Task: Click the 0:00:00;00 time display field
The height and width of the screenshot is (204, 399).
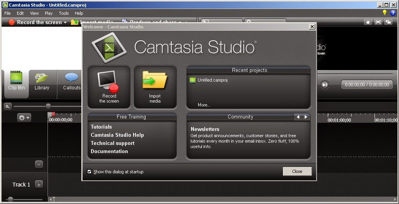Action: pos(367,85)
